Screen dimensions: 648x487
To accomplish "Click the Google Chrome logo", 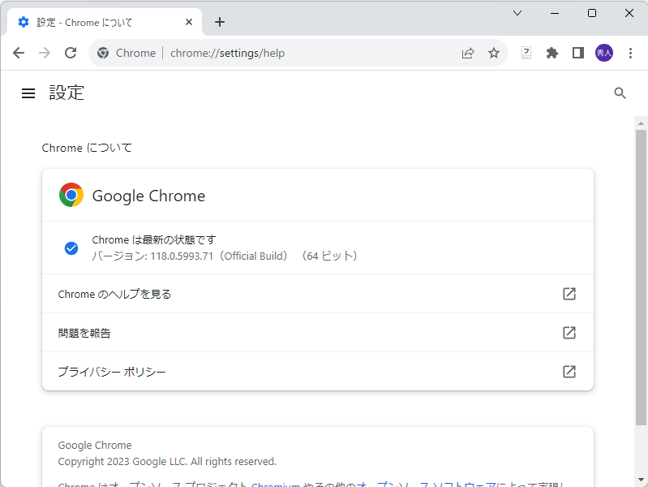I will 71,195.
